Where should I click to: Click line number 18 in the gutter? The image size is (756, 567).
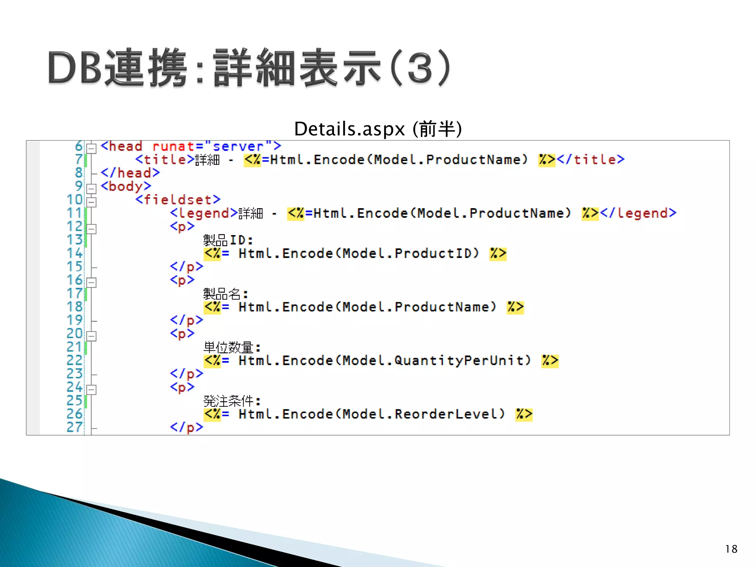(x=74, y=307)
